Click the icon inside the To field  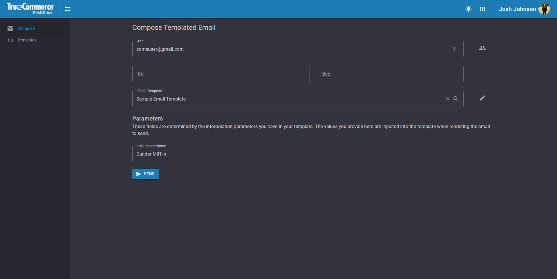tap(455, 49)
